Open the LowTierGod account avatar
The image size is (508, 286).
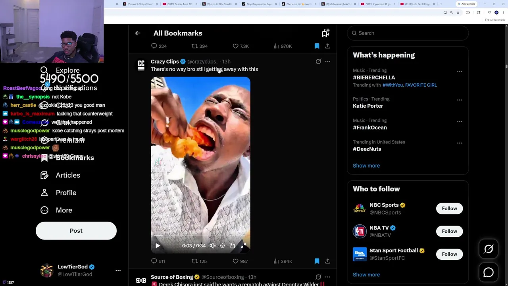coord(46,271)
